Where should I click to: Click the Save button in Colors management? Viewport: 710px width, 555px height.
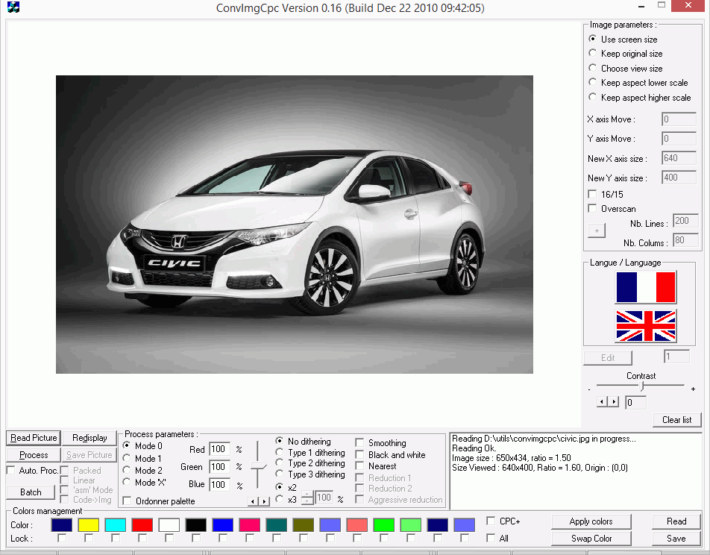pyautogui.click(x=676, y=539)
